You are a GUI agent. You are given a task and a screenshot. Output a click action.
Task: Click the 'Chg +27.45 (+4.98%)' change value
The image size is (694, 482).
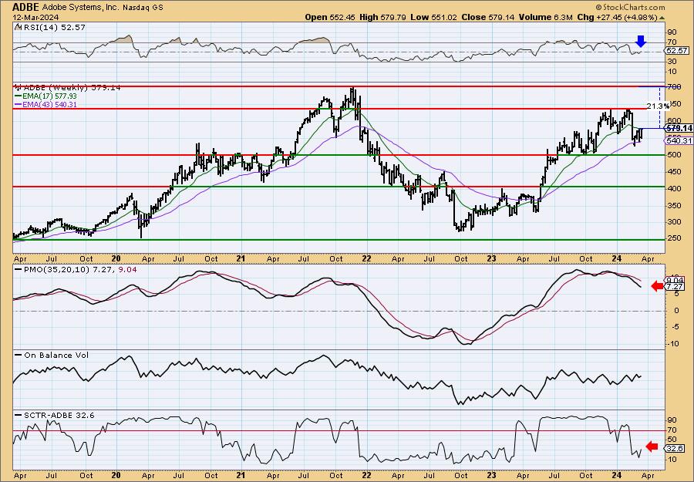coord(618,17)
